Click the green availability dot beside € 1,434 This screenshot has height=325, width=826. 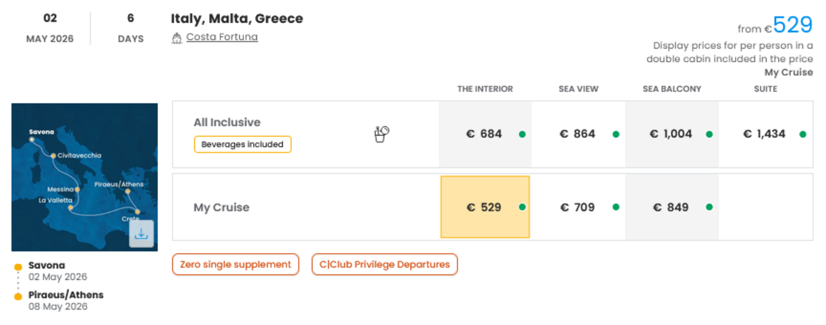(x=802, y=134)
